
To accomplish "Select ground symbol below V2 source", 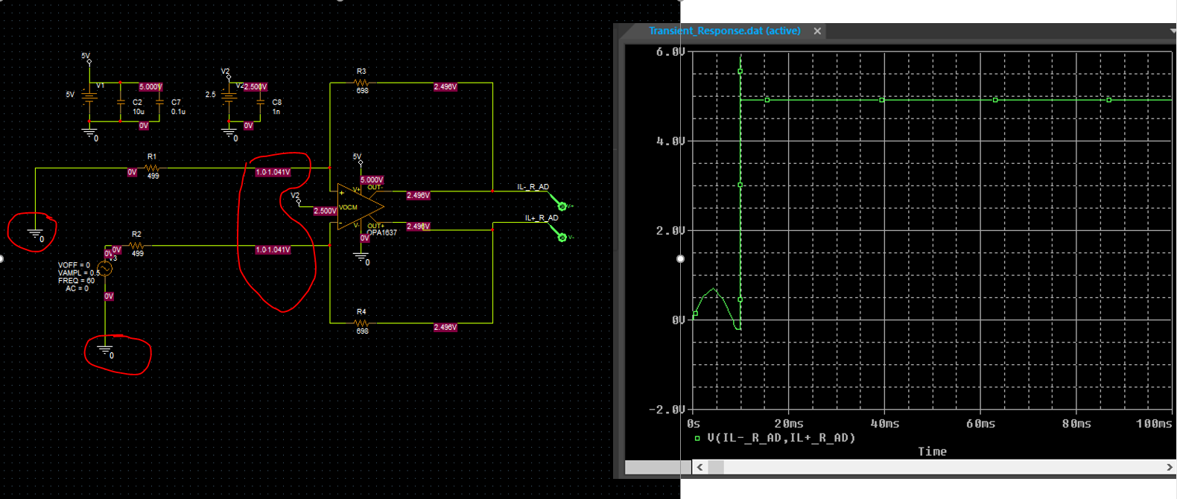I will pyautogui.click(x=229, y=133).
